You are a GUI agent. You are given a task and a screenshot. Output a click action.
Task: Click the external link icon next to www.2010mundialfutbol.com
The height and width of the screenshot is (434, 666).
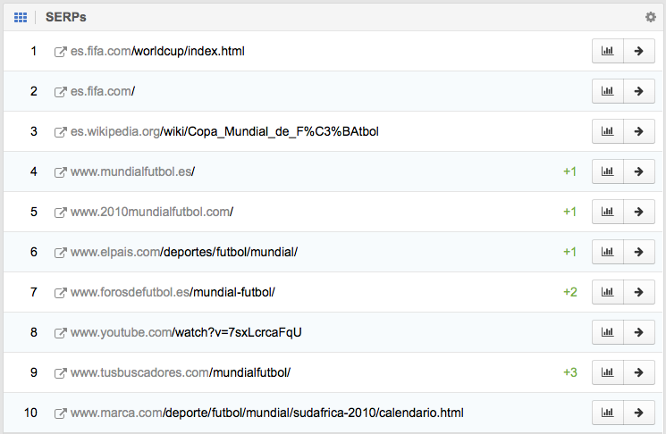[x=61, y=212]
